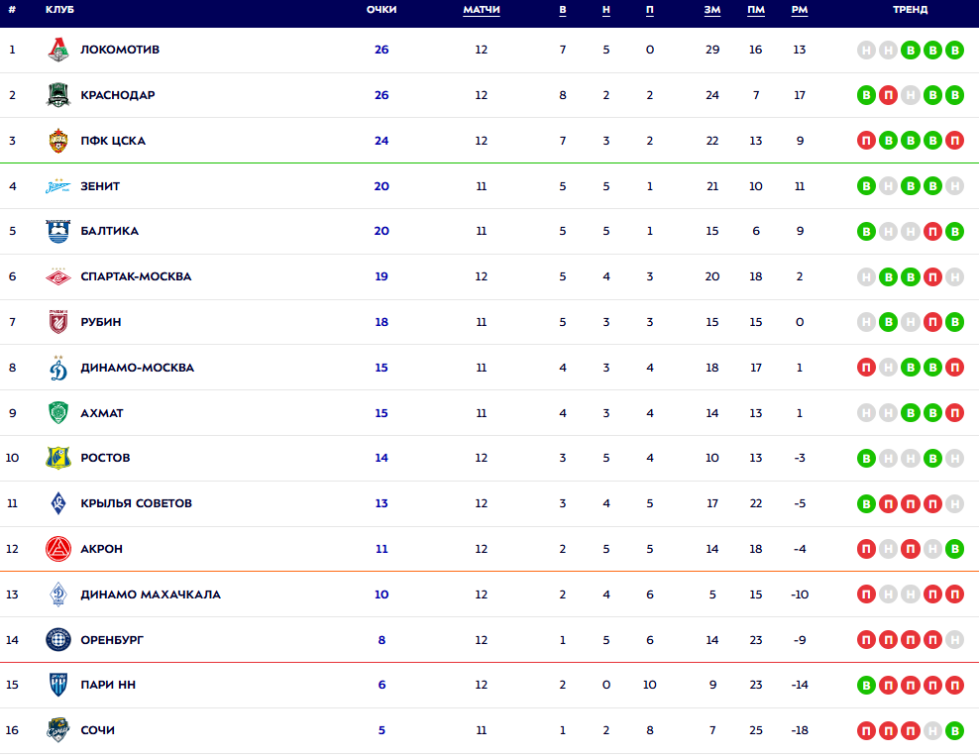Click ЦСКА's latest loss trend circle
Image resolution: width=979 pixels, height=756 pixels.
pyautogui.click(x=954, y=141)
